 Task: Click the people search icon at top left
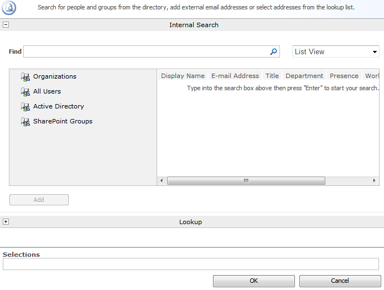pyautogui.click(x=9, y=8)
